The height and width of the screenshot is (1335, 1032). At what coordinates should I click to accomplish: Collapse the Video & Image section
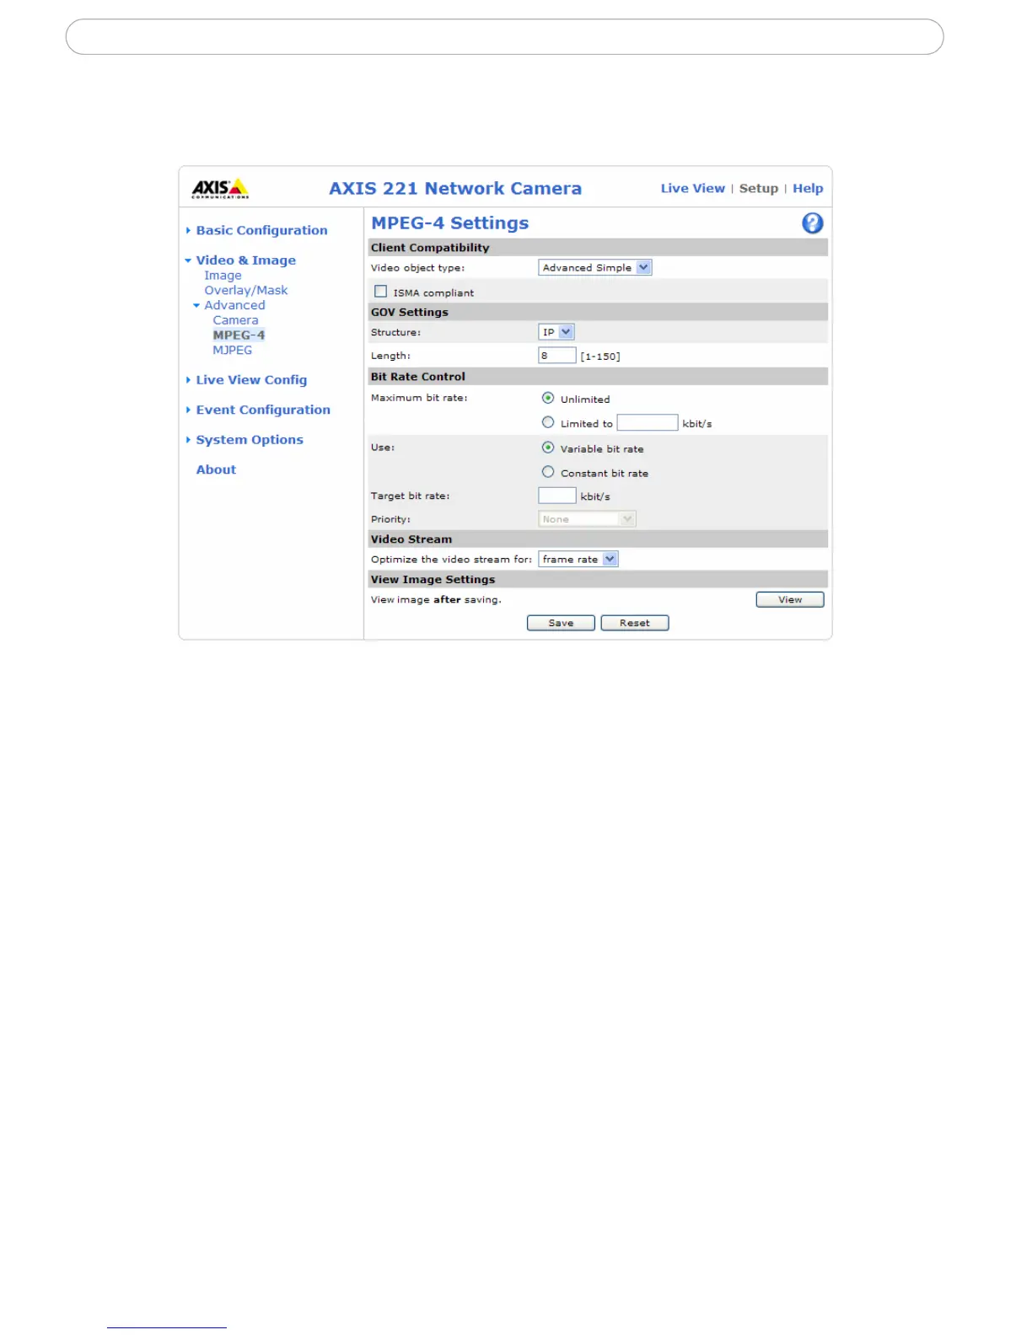245,260
